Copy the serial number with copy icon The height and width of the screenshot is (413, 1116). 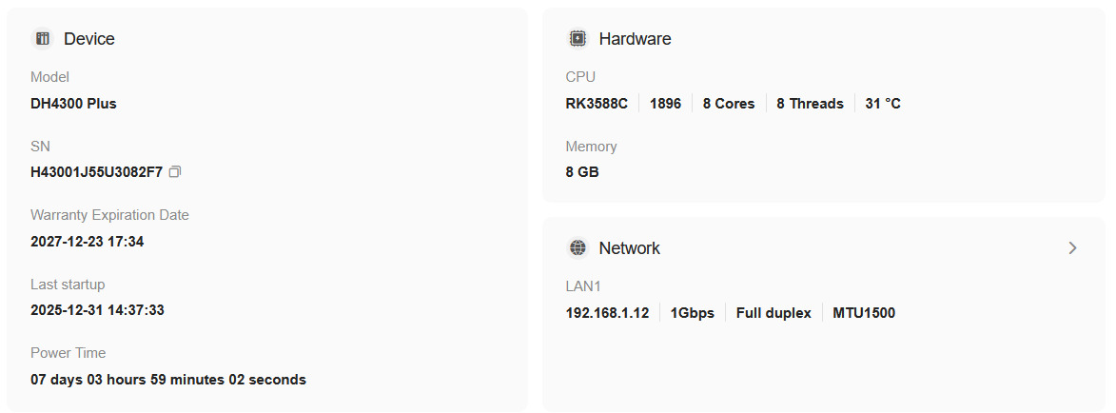[175, 172]
